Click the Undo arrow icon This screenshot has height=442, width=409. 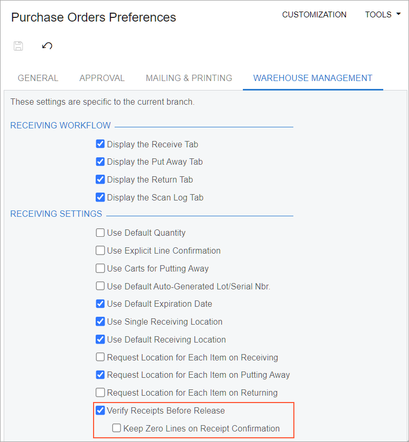tap(47, 46)
